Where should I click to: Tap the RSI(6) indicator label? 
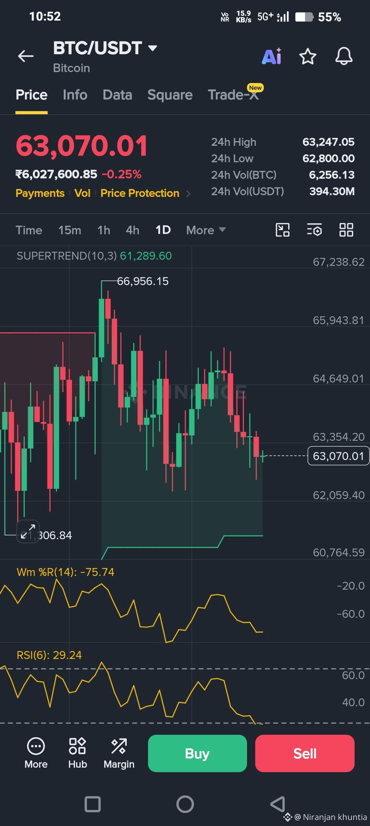click(x=49, y=655)
